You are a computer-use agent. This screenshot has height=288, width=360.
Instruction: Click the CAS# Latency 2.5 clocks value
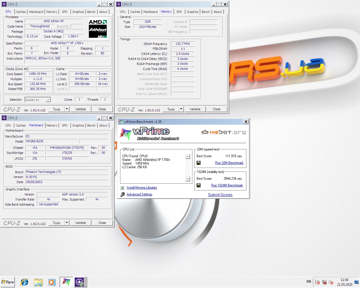click(x=183, y=54)
